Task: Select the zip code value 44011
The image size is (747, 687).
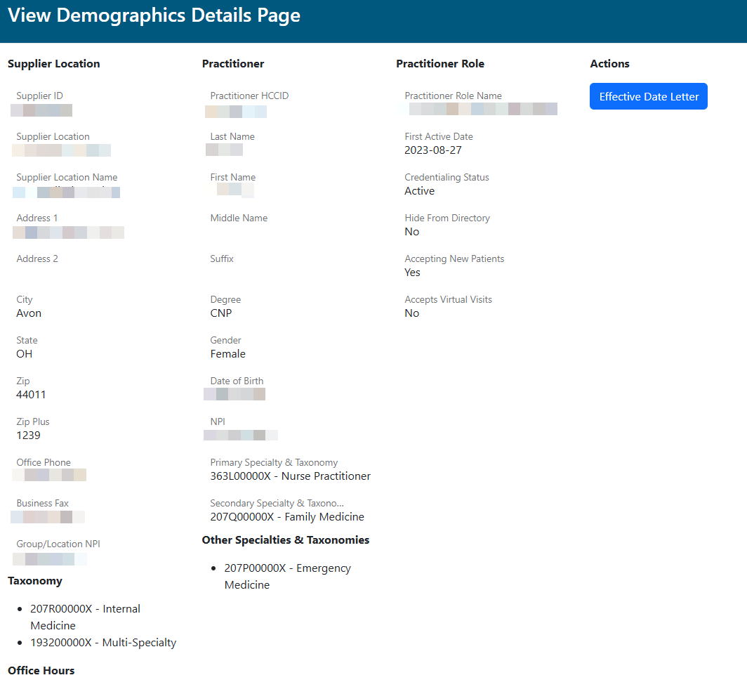Action: point(31,395)
